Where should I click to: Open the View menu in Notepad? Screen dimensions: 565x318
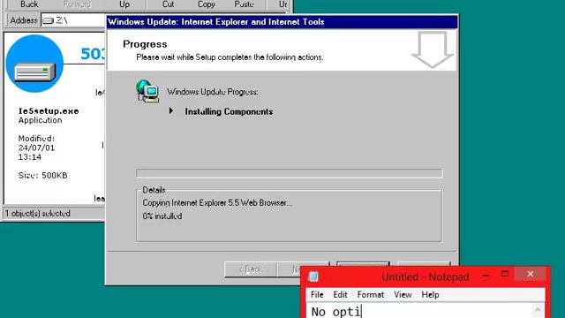(x=403, y=294)
